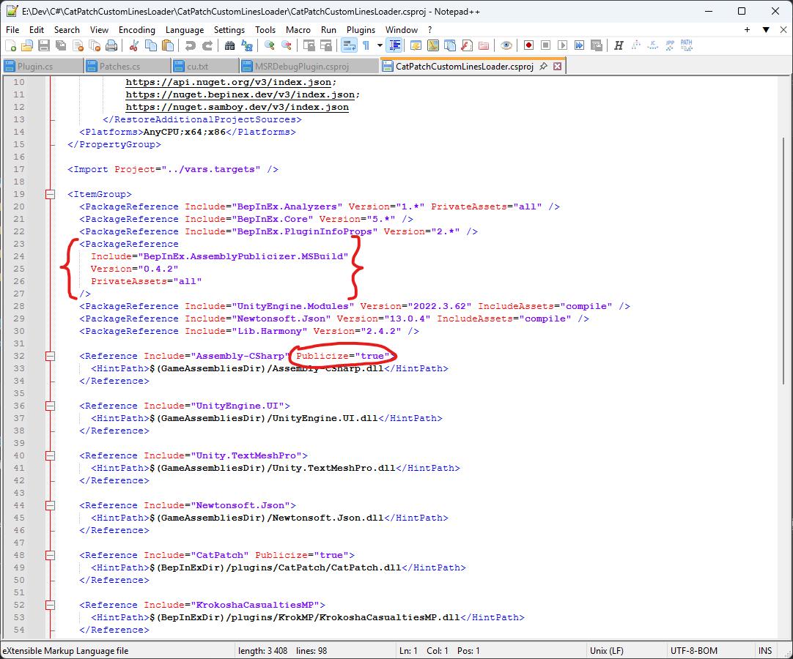Save current recorded macro
The image size is (793, 659).
tap(597, 45)
